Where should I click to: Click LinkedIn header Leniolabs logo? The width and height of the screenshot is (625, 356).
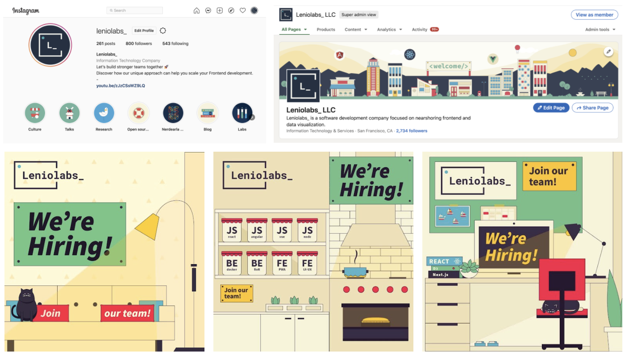point(286,15)
